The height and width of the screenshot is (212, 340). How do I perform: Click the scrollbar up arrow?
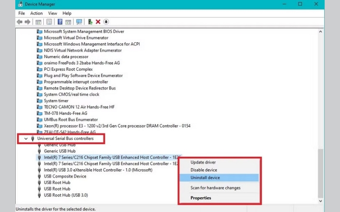(320, 31)
